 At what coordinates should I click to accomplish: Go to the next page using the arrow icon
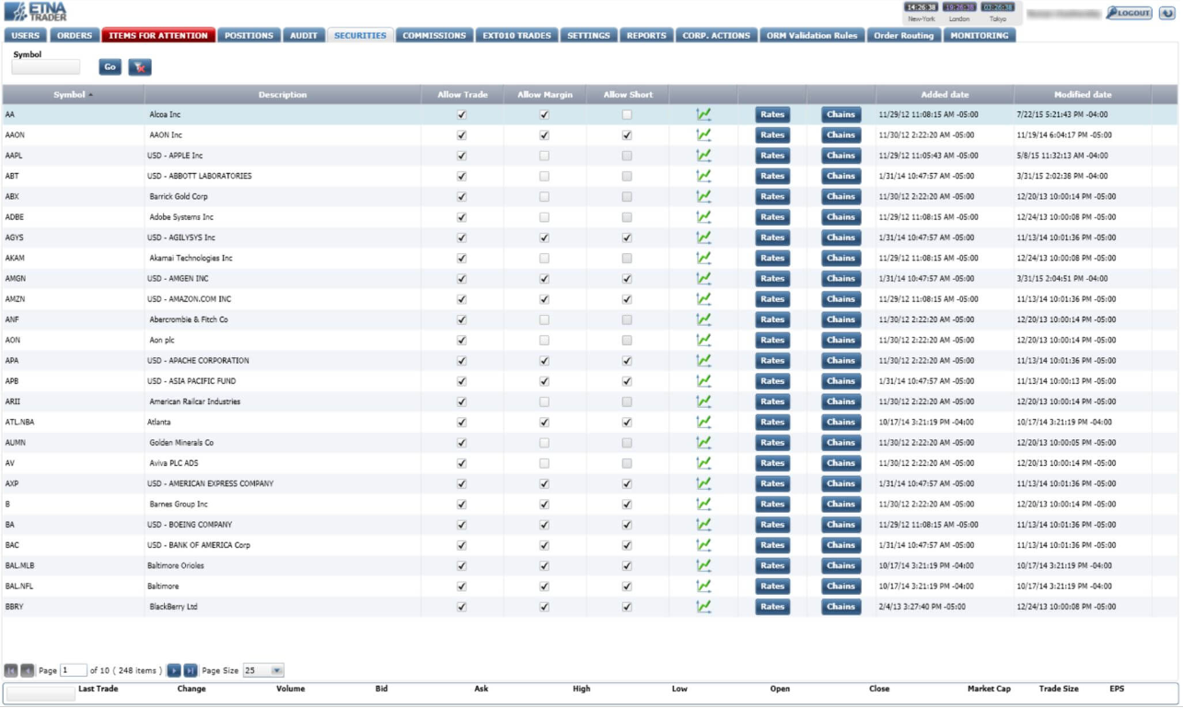[x=175, y=670]
